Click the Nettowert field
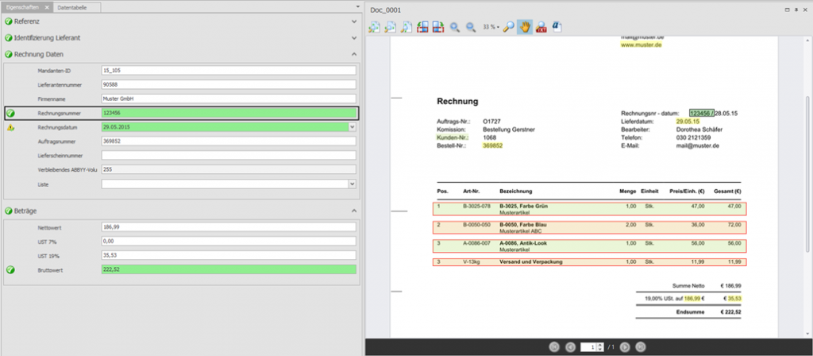The height and width of the screenshot is (356, 813). 229,227
